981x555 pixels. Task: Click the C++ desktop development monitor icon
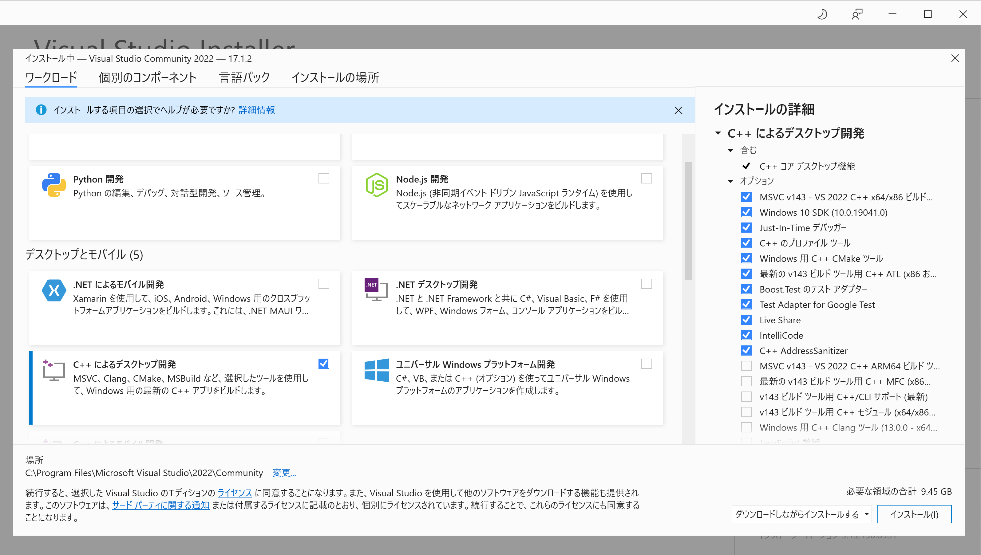click(53, 370)
